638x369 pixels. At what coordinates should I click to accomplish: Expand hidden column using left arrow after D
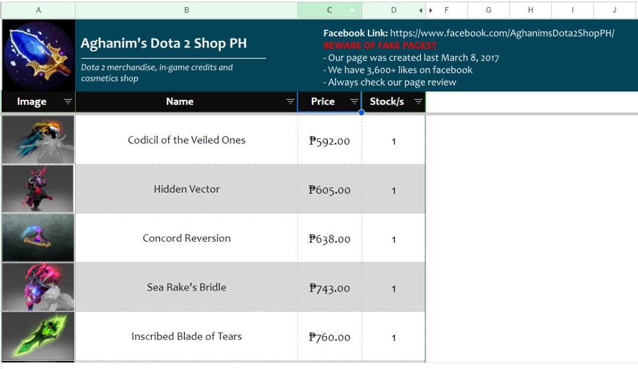421,10
